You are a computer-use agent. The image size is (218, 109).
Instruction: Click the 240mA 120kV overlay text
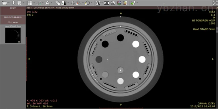tap(207, 103)
